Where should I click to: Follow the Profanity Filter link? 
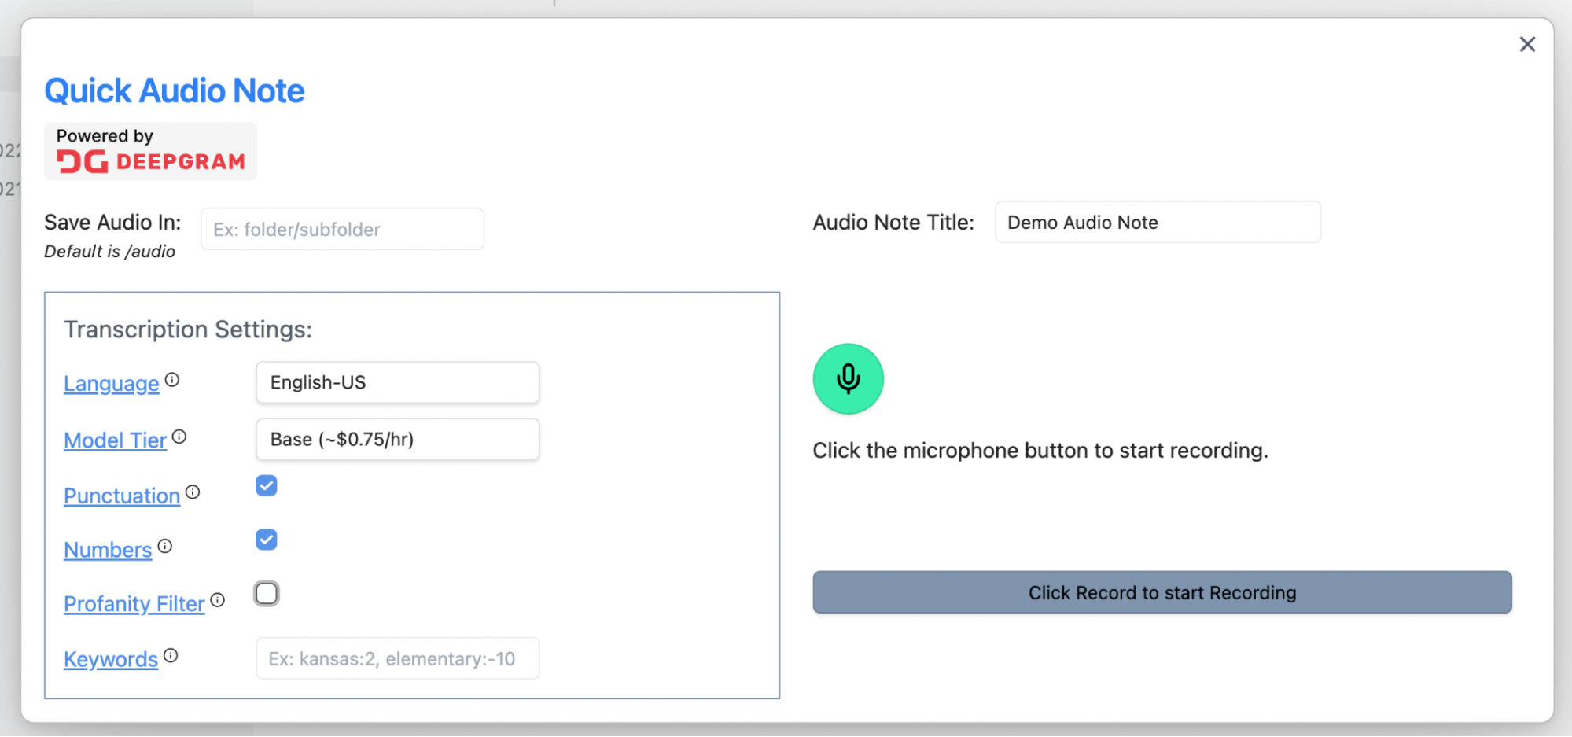(x=134, y=604)
